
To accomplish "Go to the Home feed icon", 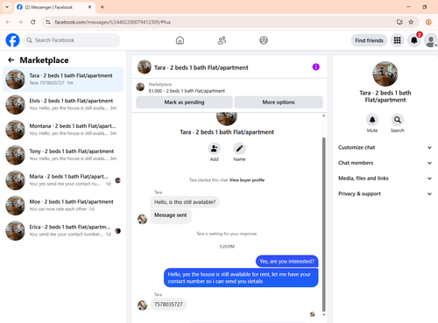I will (x=180, y=40).
